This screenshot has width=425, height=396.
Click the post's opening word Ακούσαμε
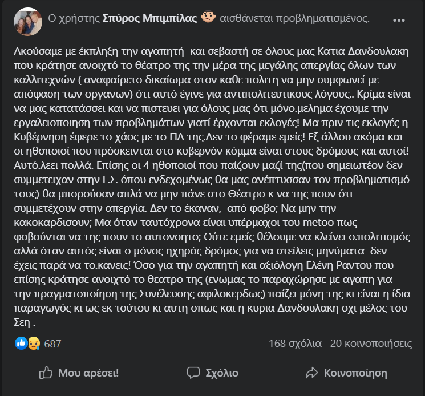35,50
